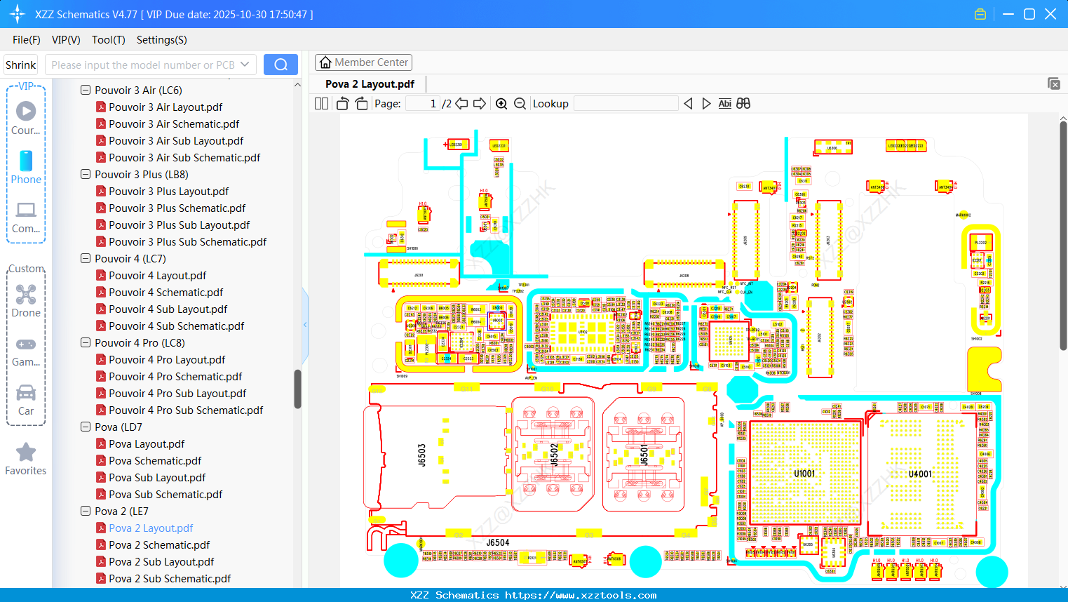Go to next page with the right arrow
The height and width of the screenshot is (602, 1068).
pos(480,103)
